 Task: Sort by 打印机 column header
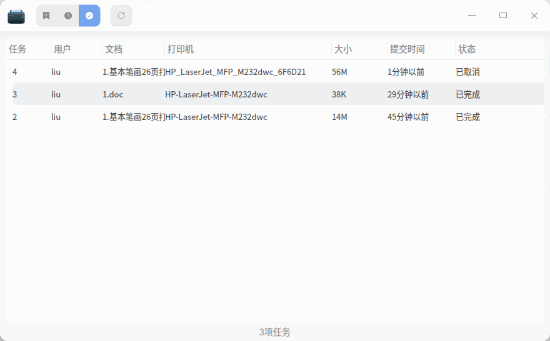pos(180,49)
